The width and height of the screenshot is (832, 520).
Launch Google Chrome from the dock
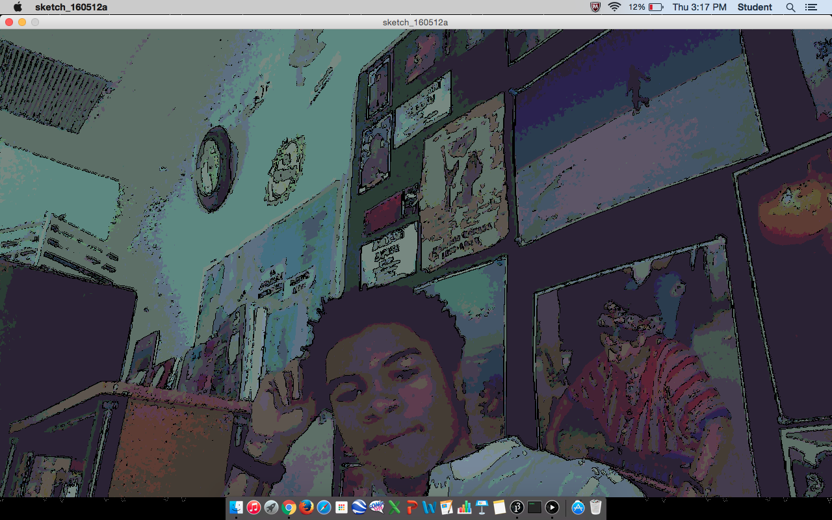click(x=289, y=508)
